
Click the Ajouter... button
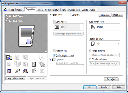click(105, 15)
